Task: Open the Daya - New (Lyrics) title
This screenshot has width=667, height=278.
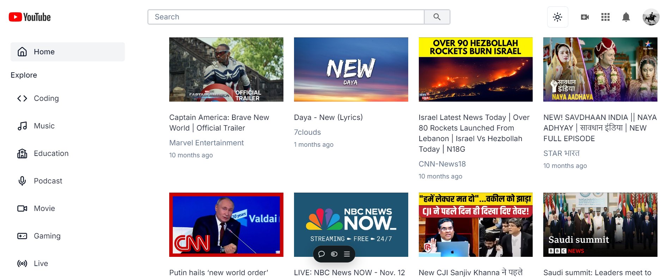Action: 328,117
